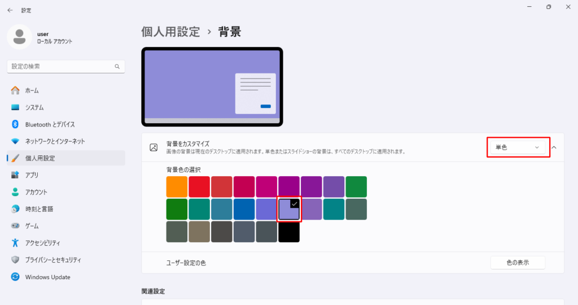578x305 pixels.
Task: Click the user ローカル アカウント profile name
Action: (55, 38)
